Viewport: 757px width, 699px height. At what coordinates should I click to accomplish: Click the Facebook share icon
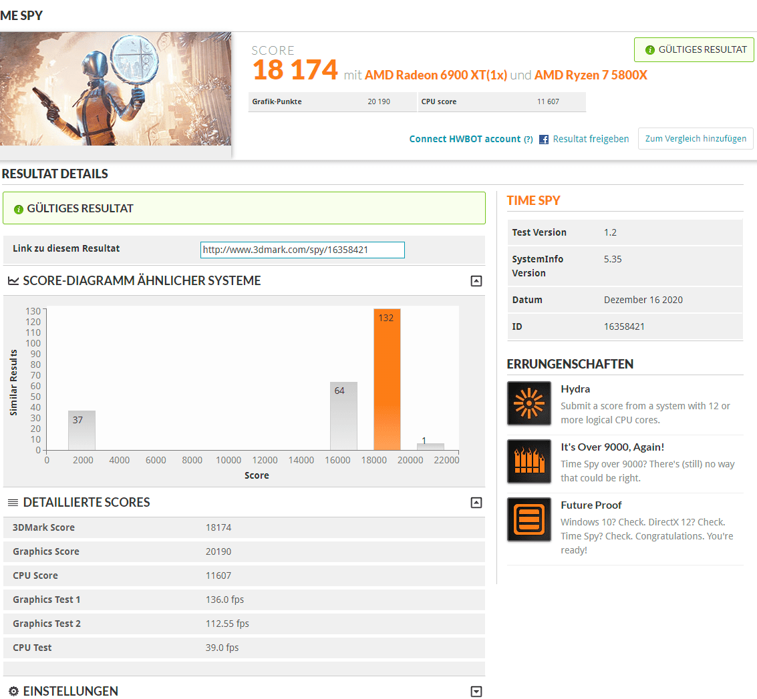pos(544,140)
